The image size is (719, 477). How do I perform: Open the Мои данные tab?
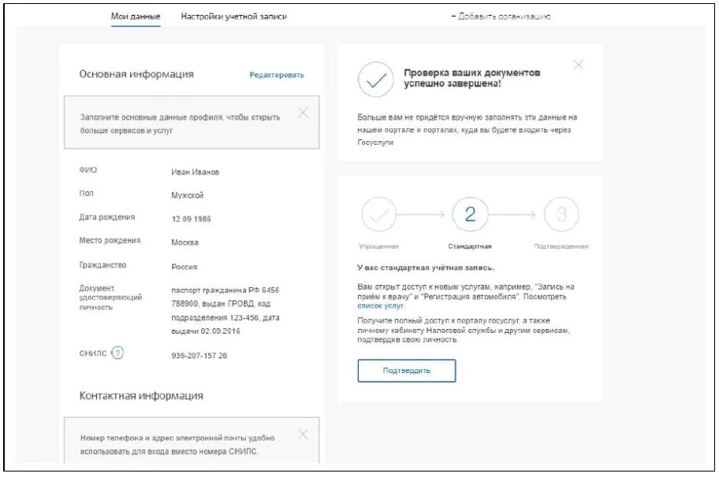[136, 17]
